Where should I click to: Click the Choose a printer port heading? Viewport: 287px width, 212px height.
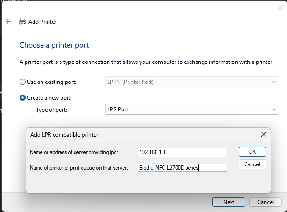tap(54, 45)
